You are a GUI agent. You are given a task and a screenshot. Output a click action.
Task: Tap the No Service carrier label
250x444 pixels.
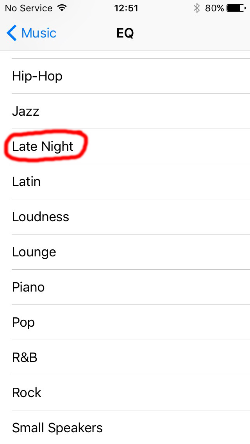tap(29, 8)
